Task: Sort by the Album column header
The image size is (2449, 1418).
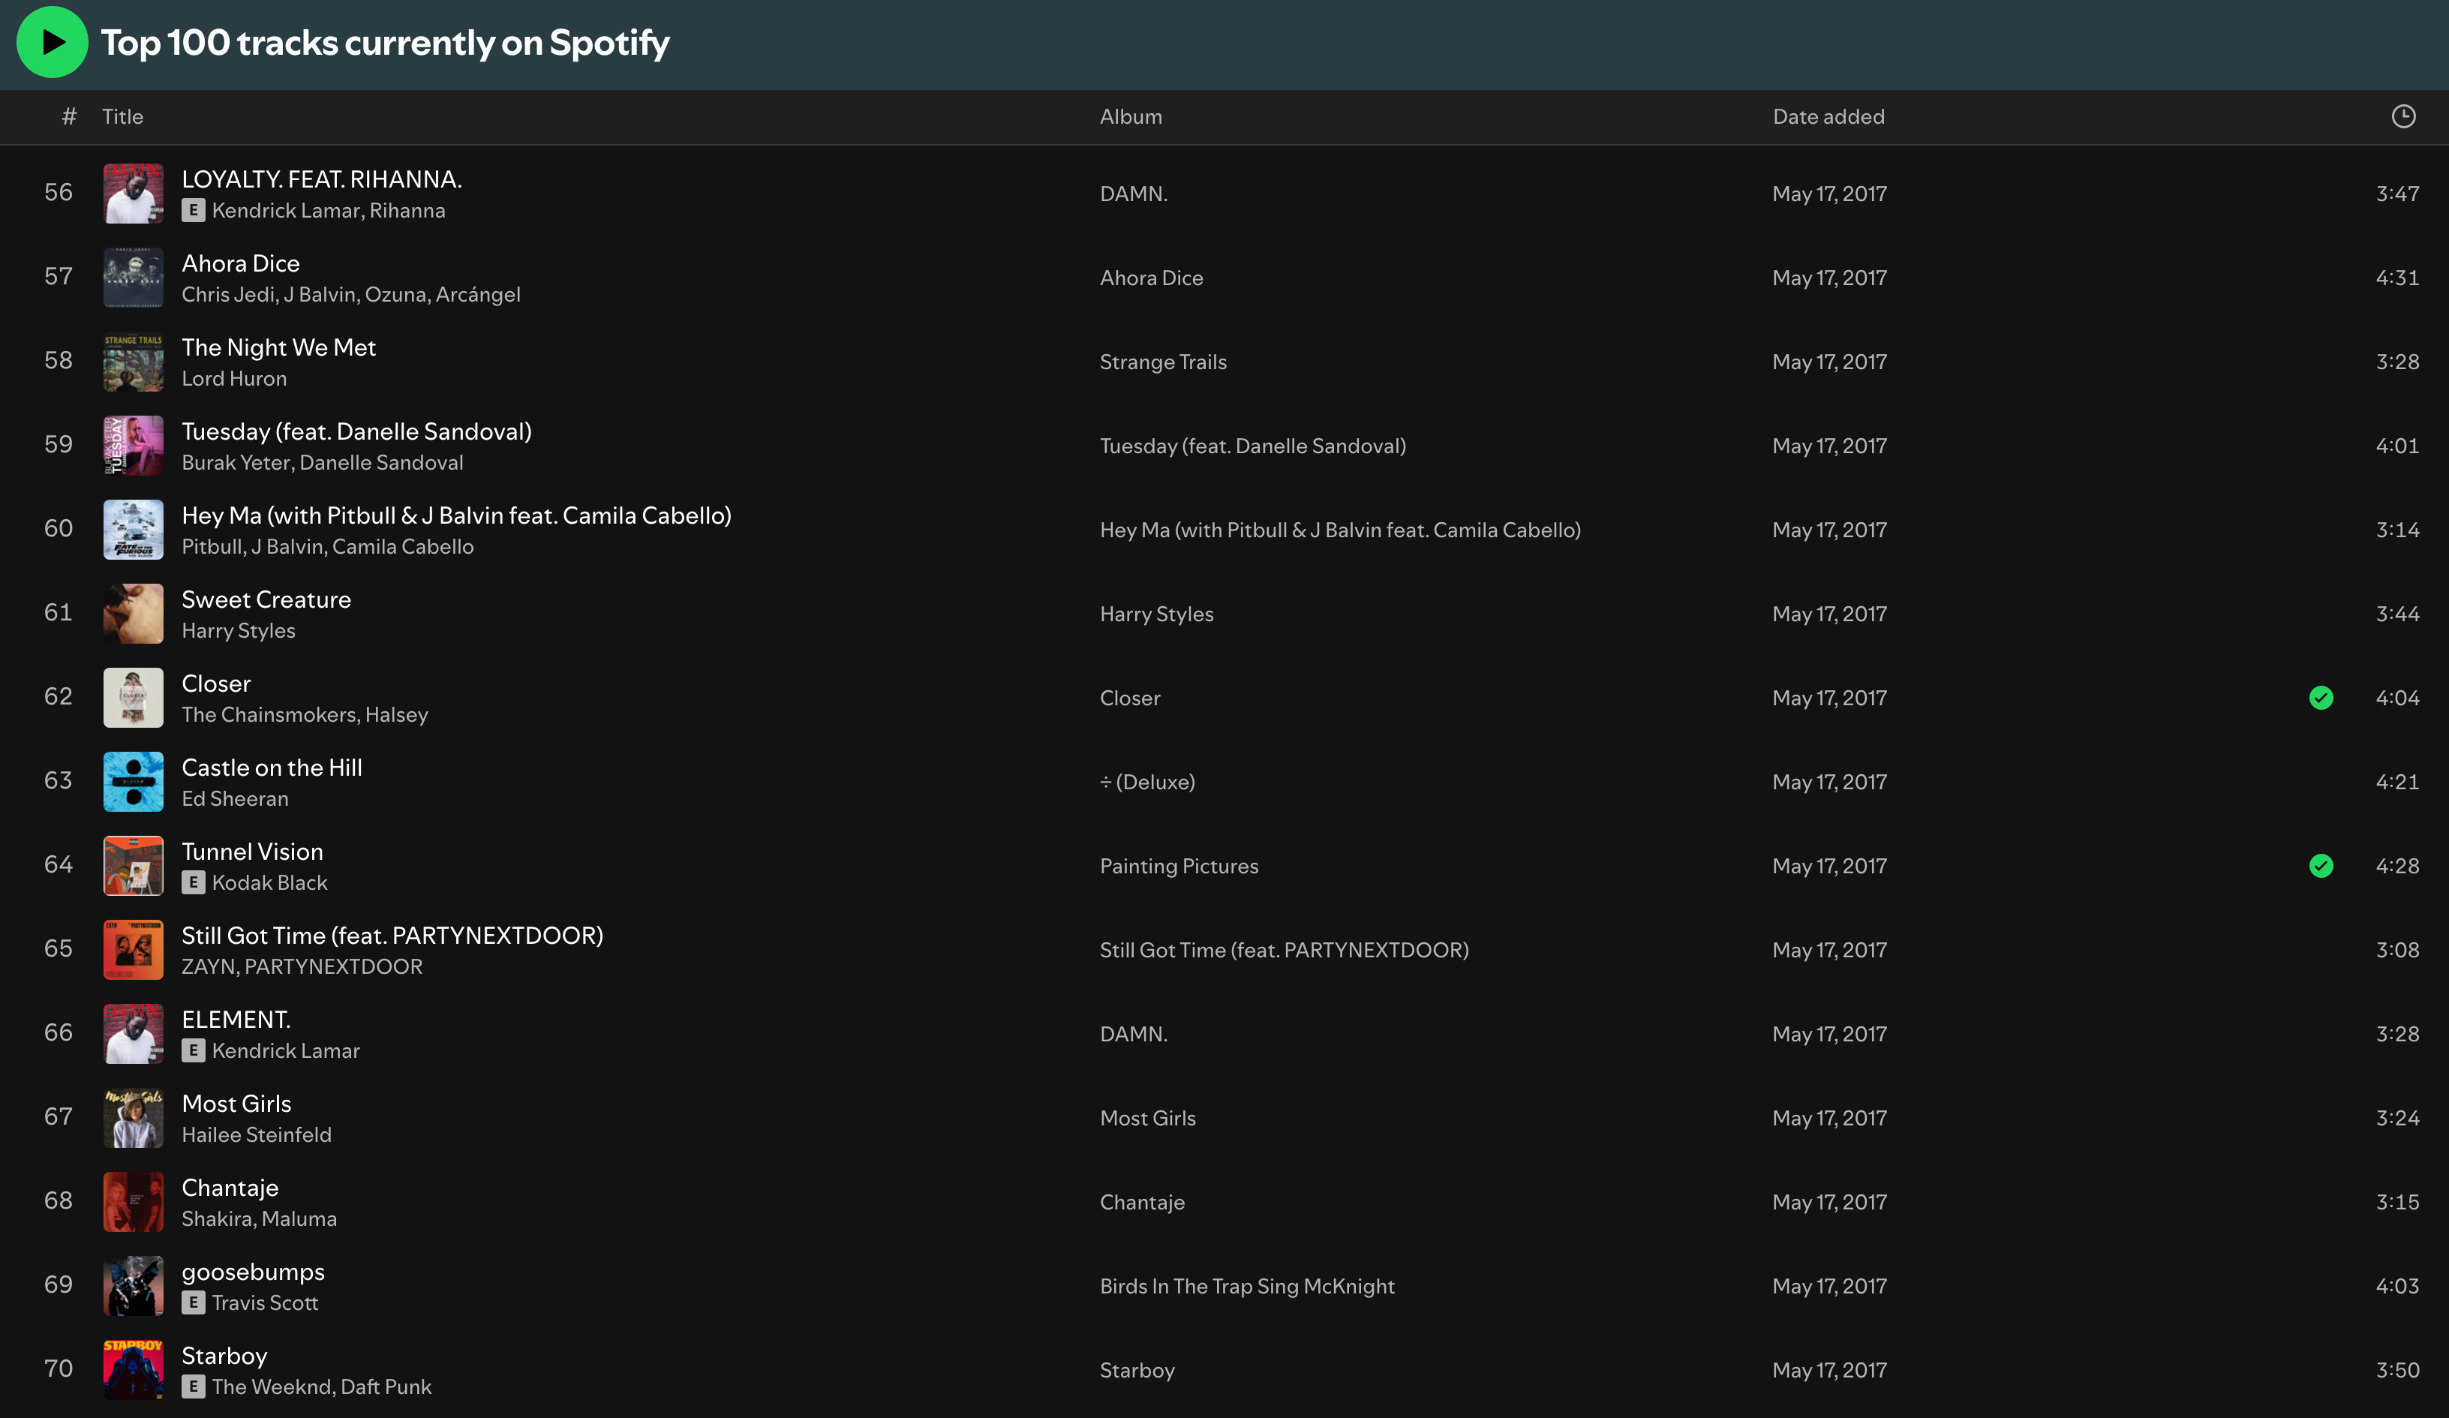Action: point(1130,116)
